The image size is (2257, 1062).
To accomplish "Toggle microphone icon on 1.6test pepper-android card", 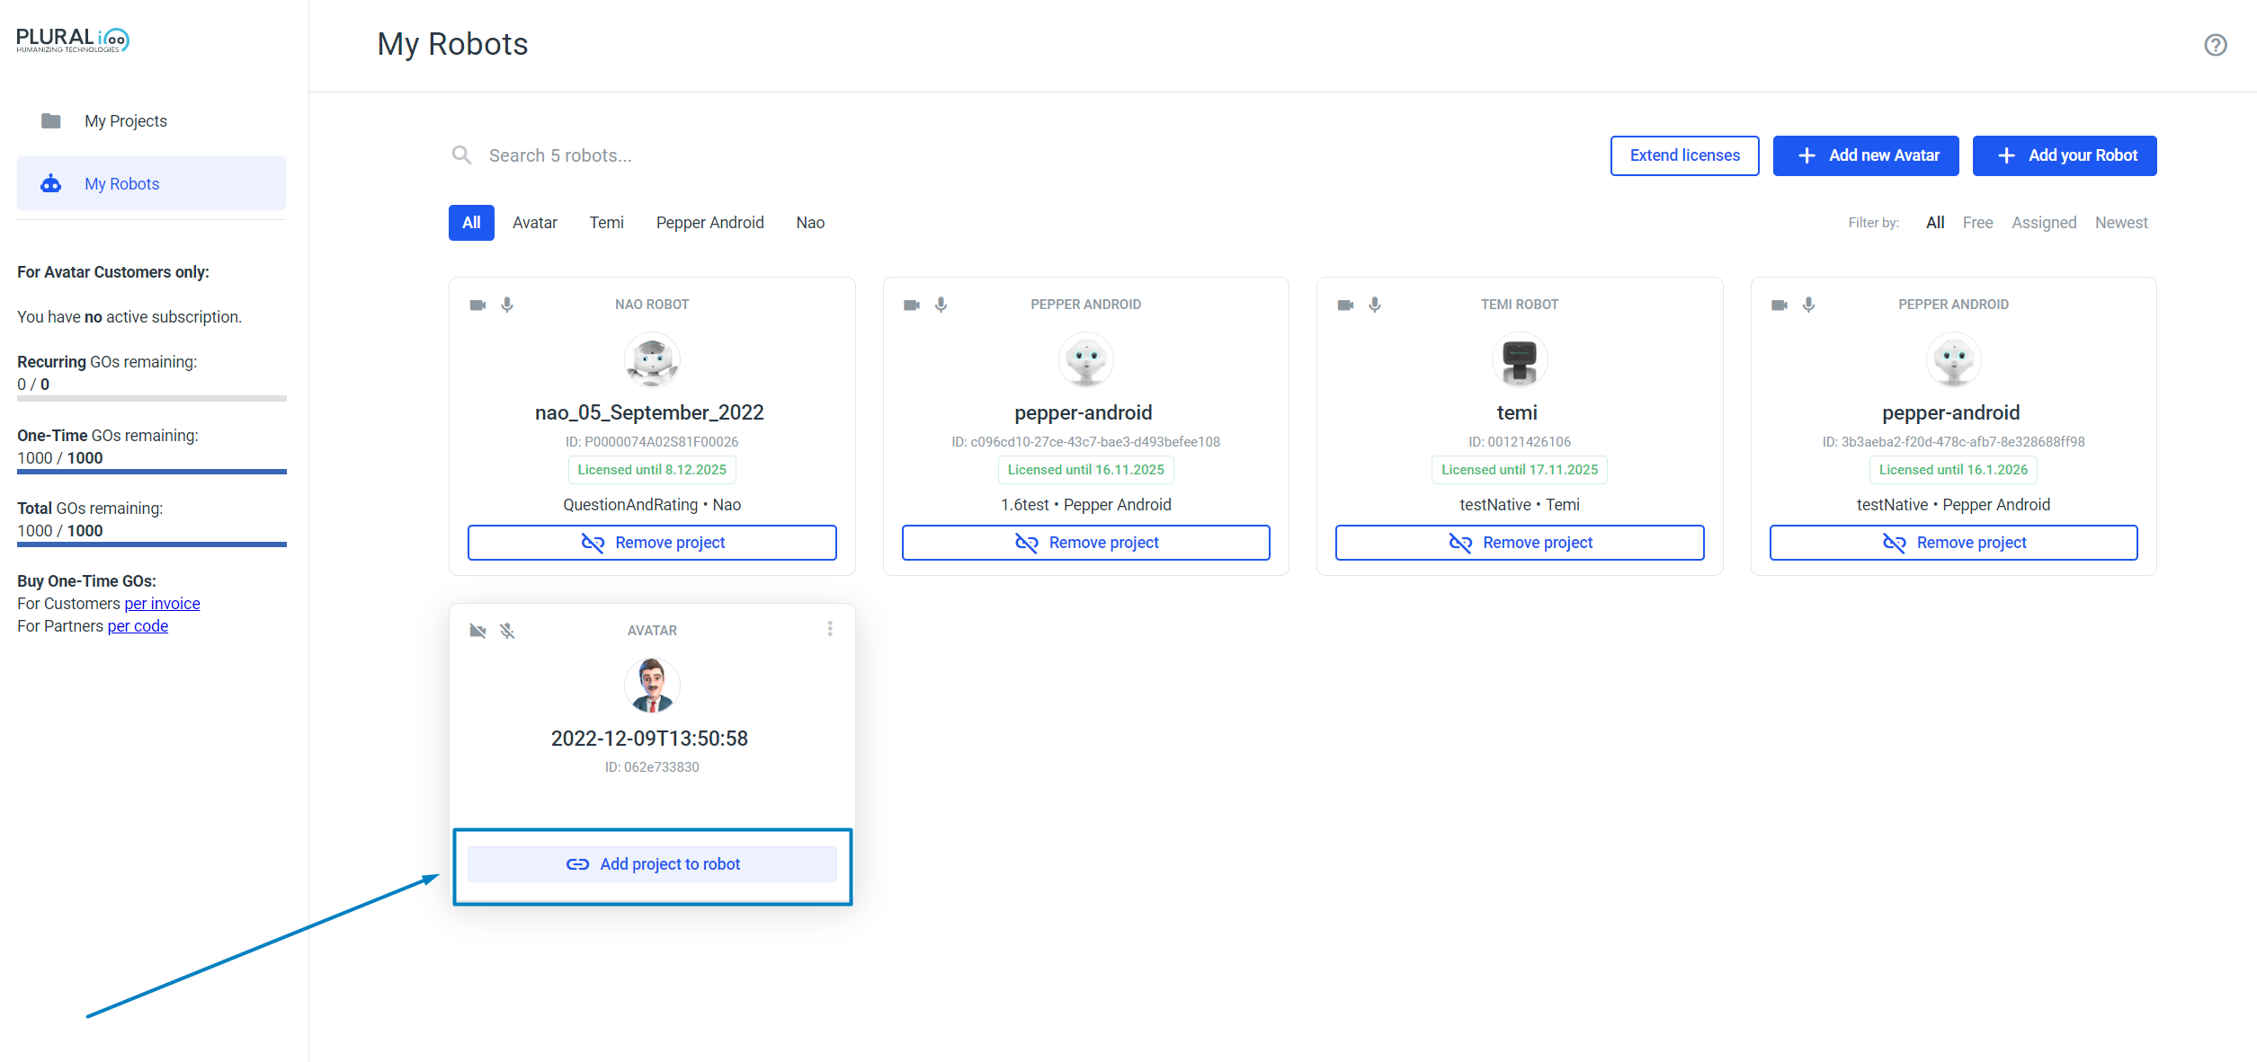I will 941,305.
